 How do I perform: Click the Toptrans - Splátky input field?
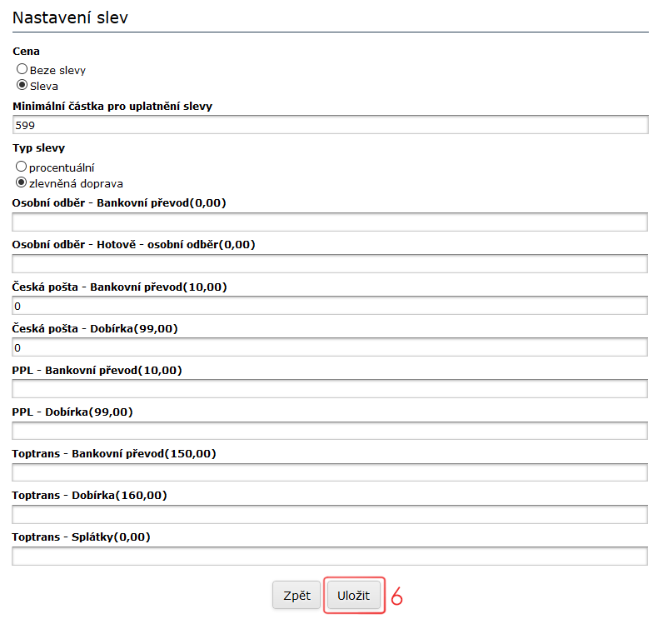[x=330, y=556]
